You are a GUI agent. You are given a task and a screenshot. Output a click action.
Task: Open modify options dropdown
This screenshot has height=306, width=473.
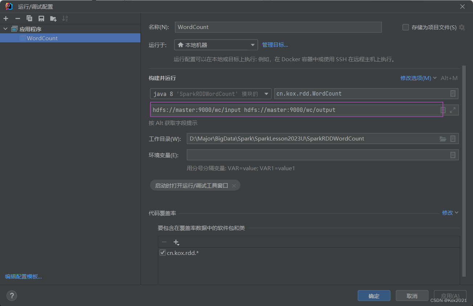pos(418,78)
